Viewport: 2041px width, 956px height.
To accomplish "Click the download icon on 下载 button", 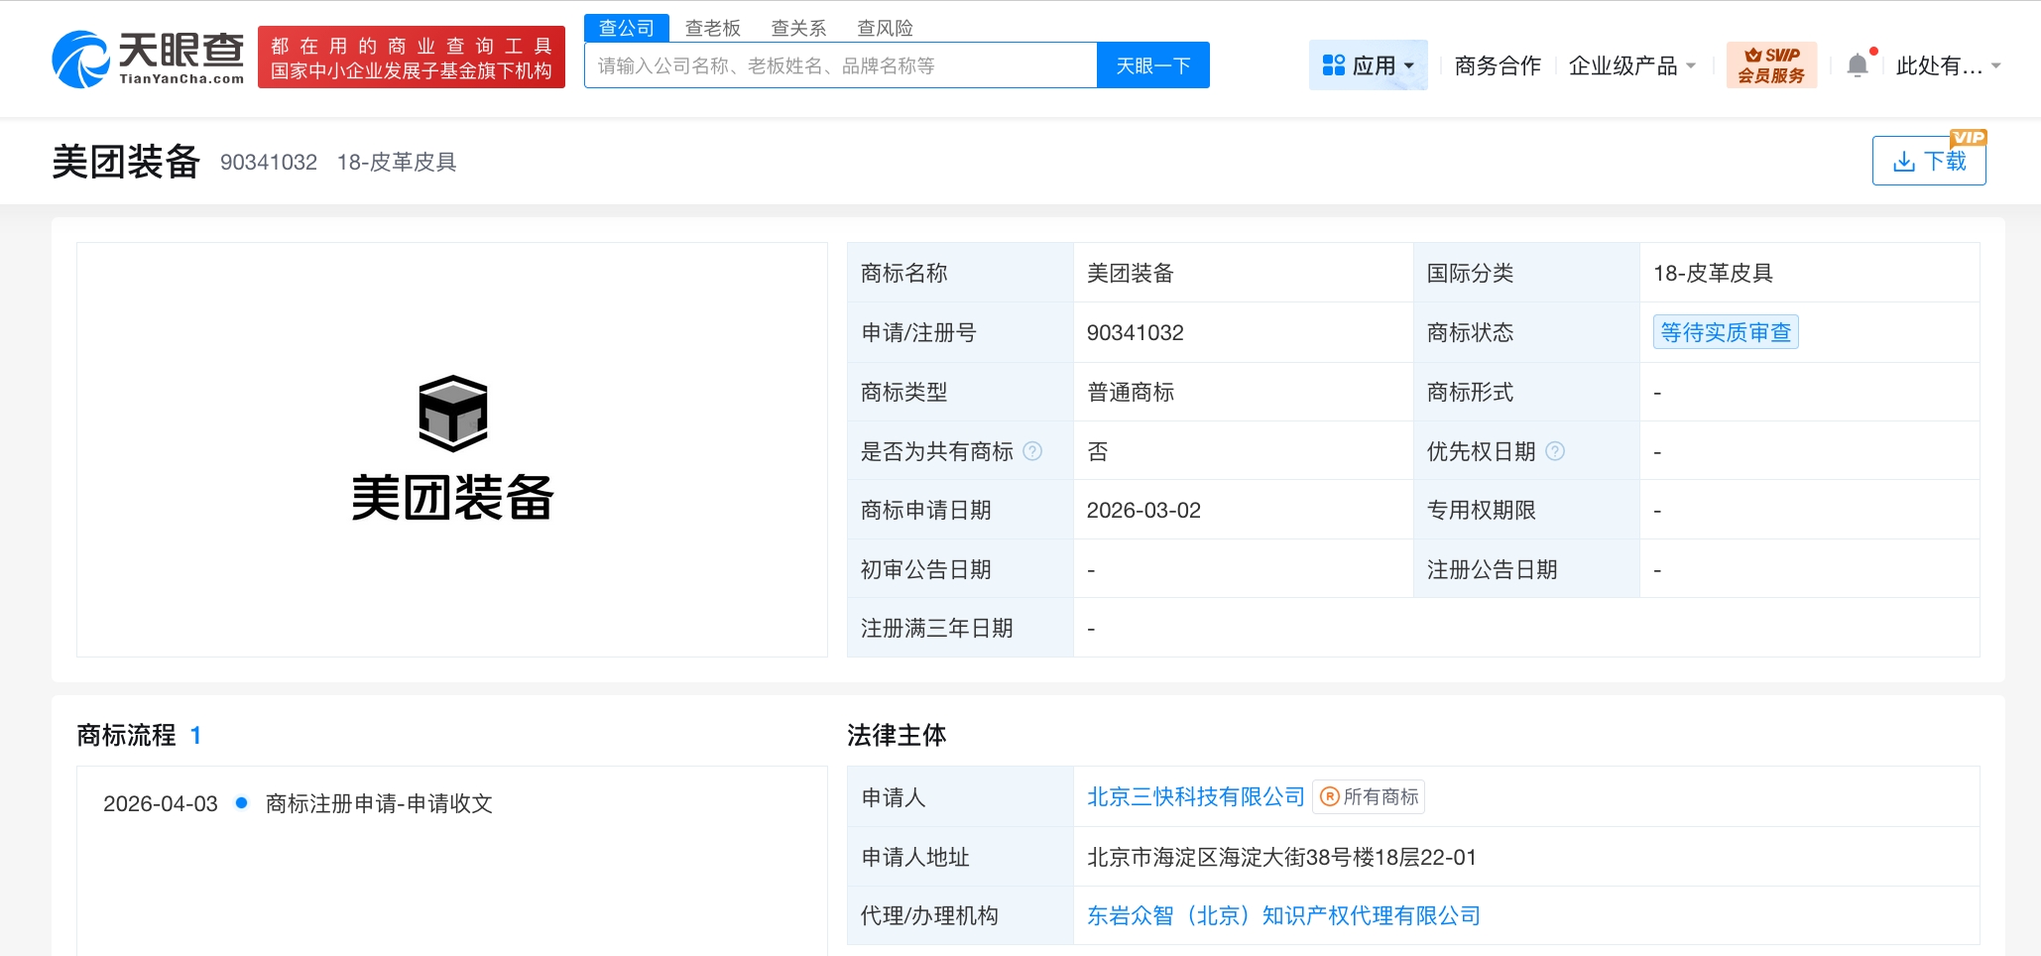I will point(1905,161).
